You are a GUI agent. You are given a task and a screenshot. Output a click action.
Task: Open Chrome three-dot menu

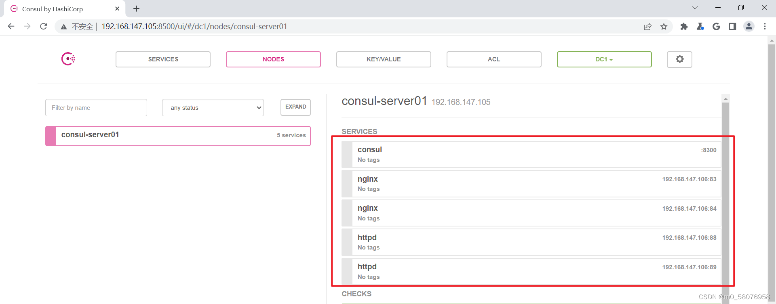[x=765, y=26]
